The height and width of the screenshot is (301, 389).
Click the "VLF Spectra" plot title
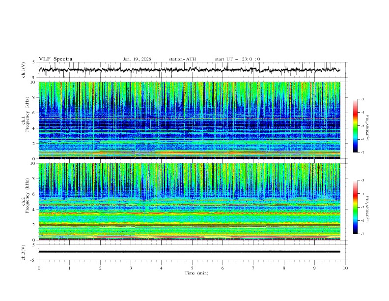pos(56,59)
